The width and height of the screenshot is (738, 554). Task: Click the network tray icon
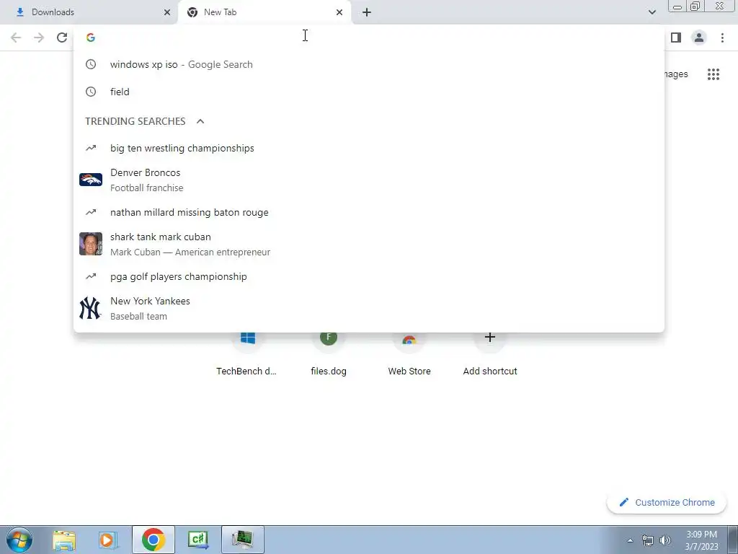tap(648, 540)
